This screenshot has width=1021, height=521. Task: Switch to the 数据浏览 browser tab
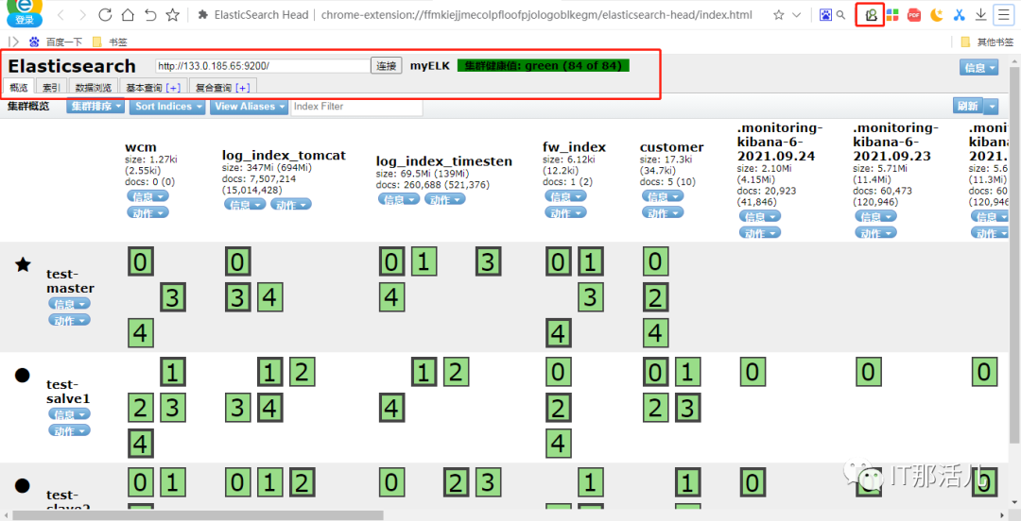click(x=93, y=87)
